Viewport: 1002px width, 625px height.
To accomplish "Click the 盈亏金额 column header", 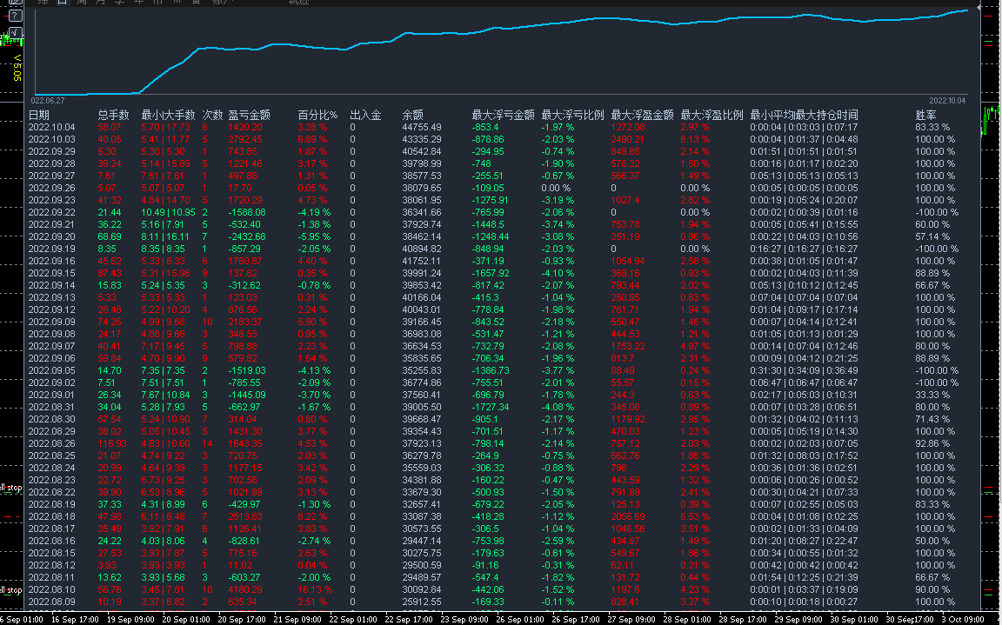I will point(250,115).
